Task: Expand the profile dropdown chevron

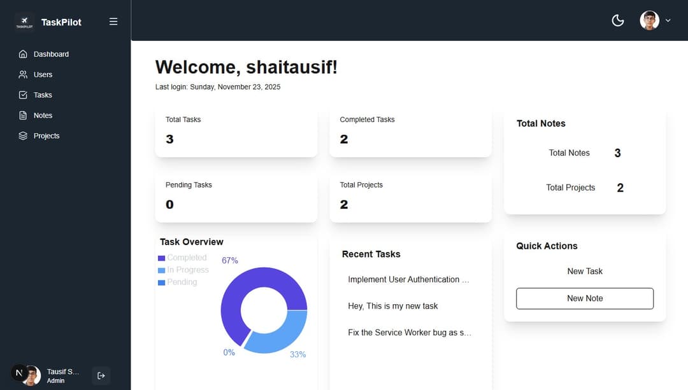Action: click(x=668, y=20)
